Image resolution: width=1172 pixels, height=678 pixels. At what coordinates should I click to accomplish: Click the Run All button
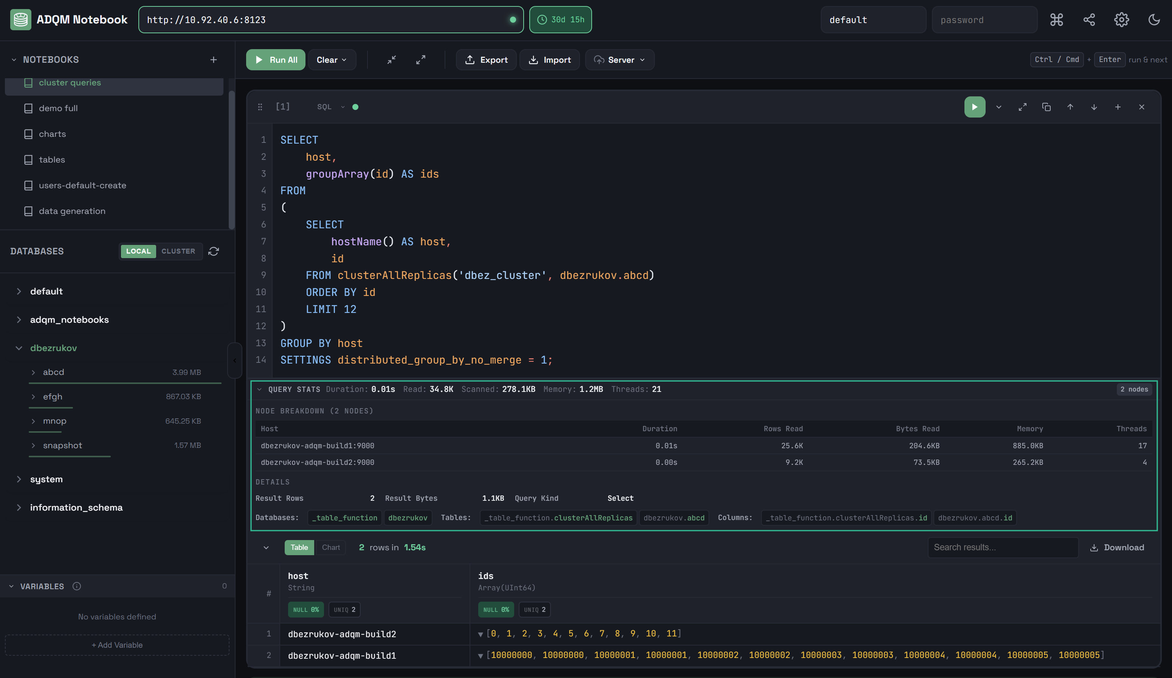pos(275,59)
